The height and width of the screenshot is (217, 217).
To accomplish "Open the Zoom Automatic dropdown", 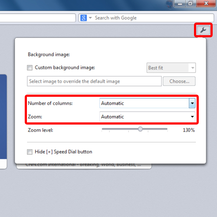I will (147, 117).
